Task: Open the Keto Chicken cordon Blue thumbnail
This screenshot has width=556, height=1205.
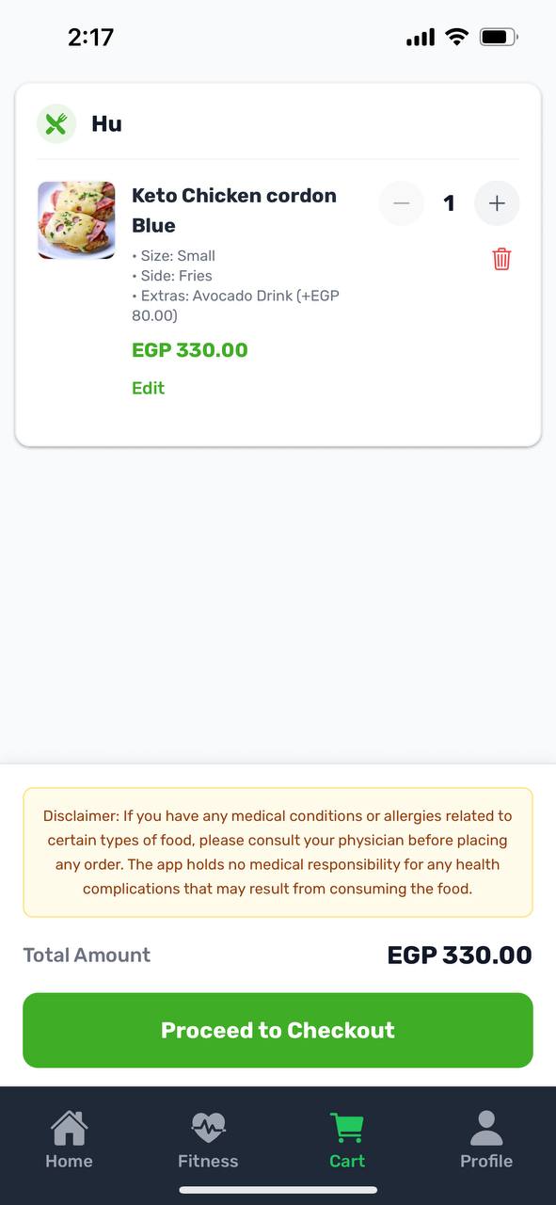Action: click(76, 220)
